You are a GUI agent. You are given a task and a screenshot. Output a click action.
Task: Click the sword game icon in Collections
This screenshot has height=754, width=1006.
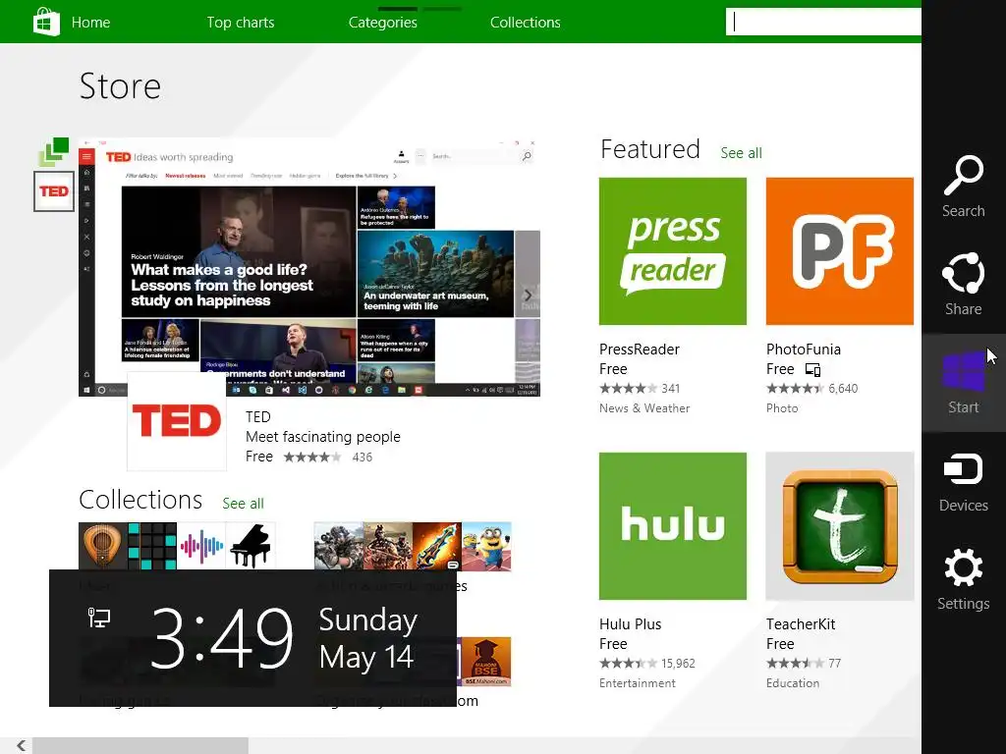point(437,546)
